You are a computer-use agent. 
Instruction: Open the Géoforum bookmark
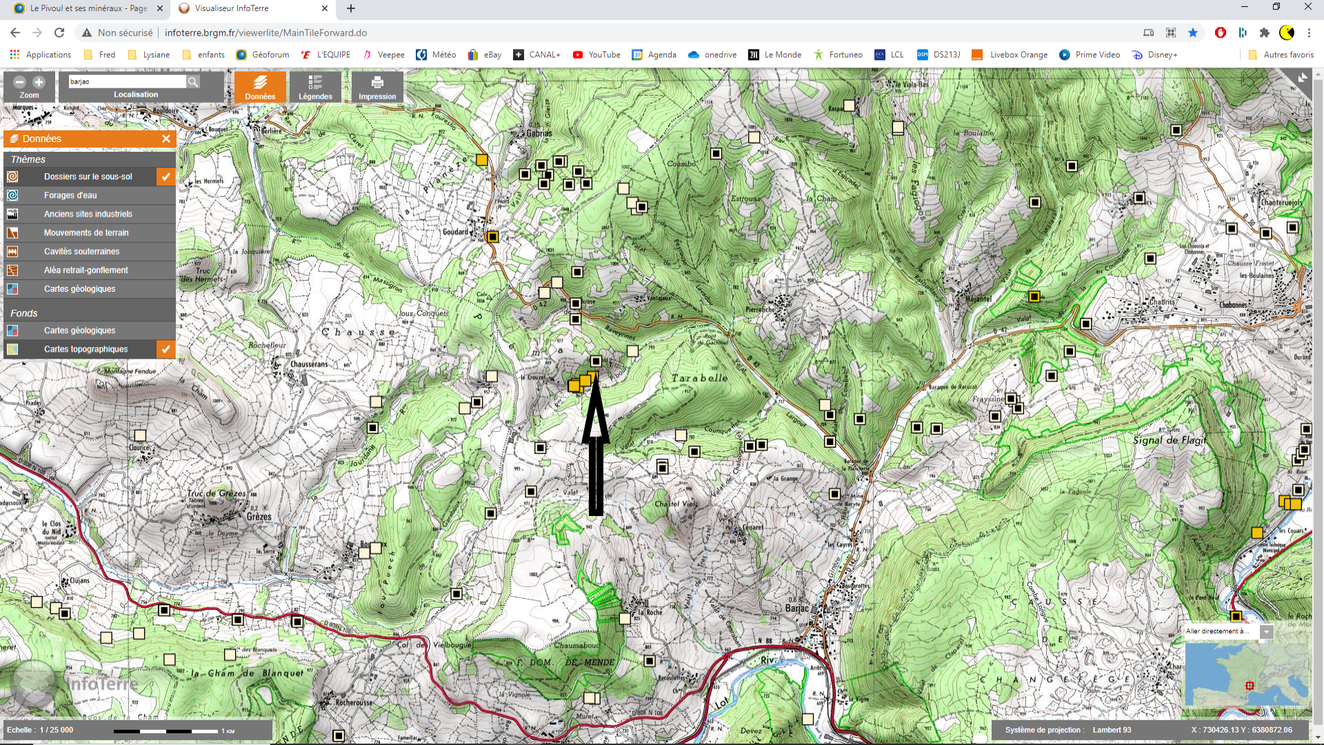point(262,54)
